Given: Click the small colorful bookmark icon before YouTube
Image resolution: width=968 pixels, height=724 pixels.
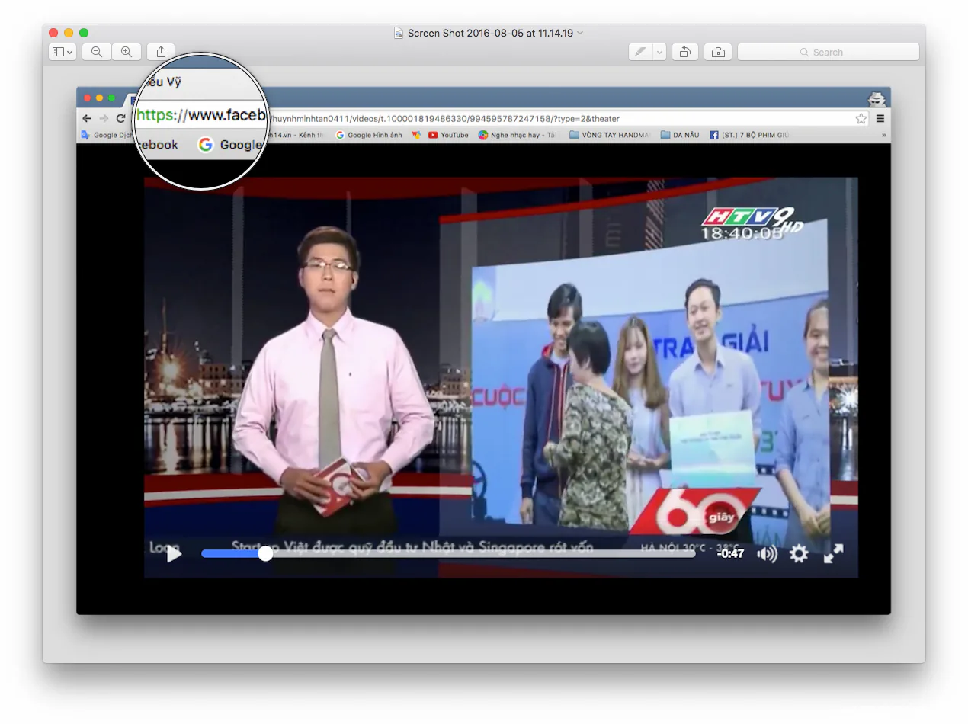Looking at the screenshot, I should [416, 135].
